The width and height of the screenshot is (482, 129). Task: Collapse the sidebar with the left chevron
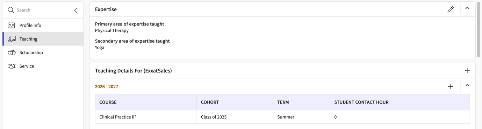click(x=75, y=10)
